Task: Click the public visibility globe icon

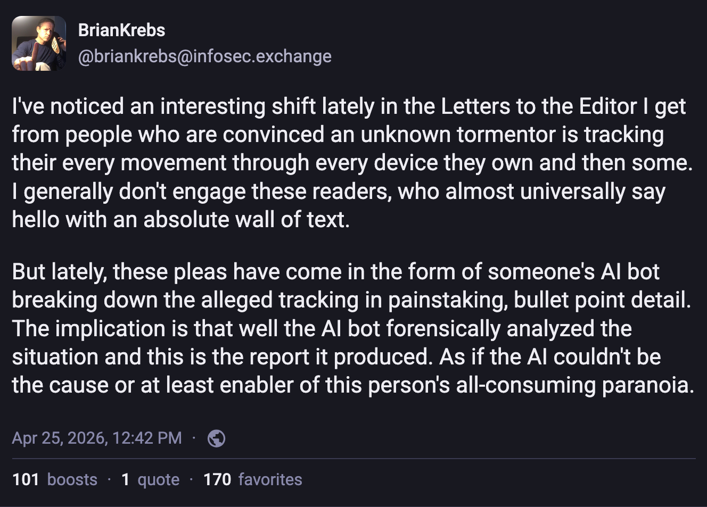Action: (216, 438)
